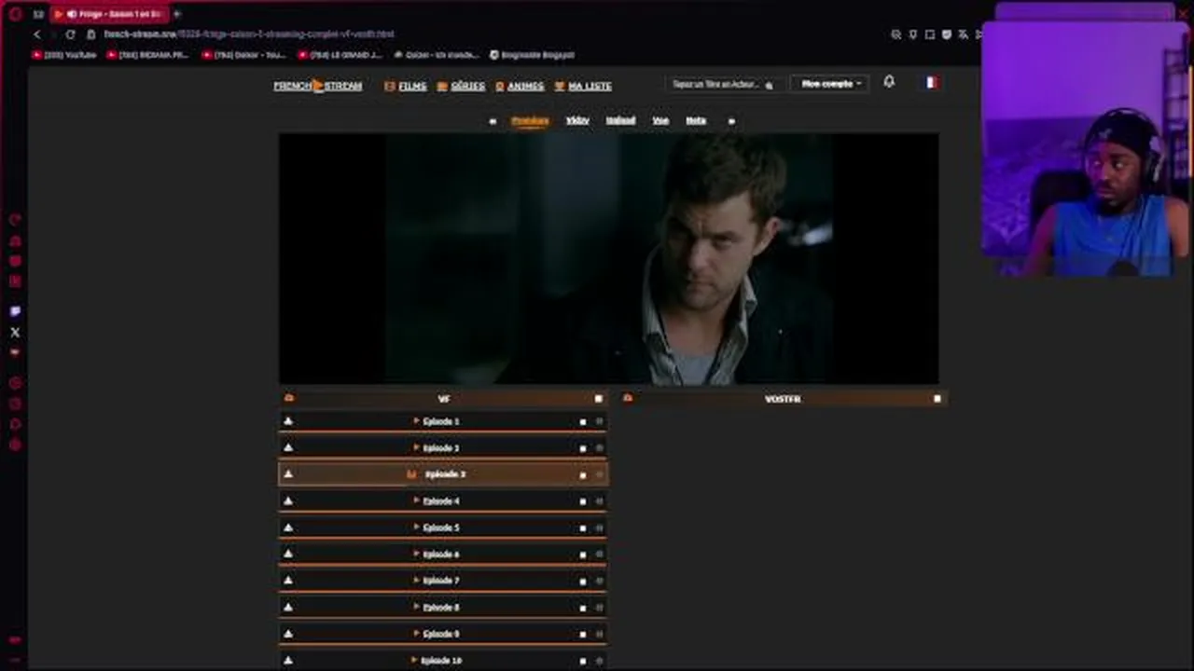Play Episode 7

[443, 581]
